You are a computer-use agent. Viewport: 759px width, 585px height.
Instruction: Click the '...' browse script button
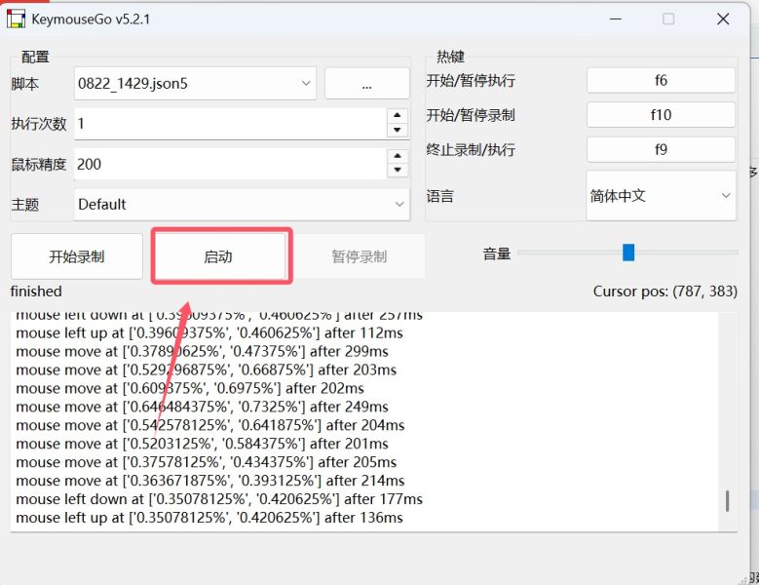(x=367, y=83)
